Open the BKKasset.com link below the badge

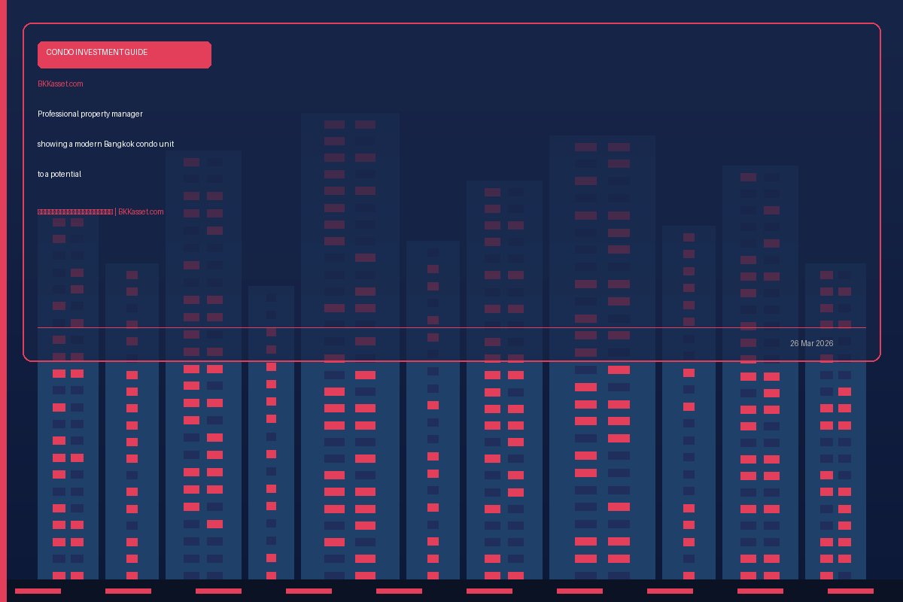click(60, 84)
